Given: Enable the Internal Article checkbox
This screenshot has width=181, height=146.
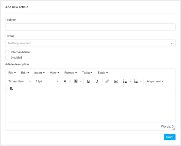Looking at the screenshot, I should click(x=7, y=52).
